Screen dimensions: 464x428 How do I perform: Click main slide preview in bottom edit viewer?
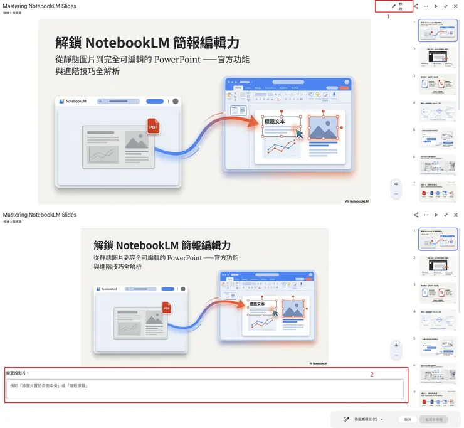(204, 297)
